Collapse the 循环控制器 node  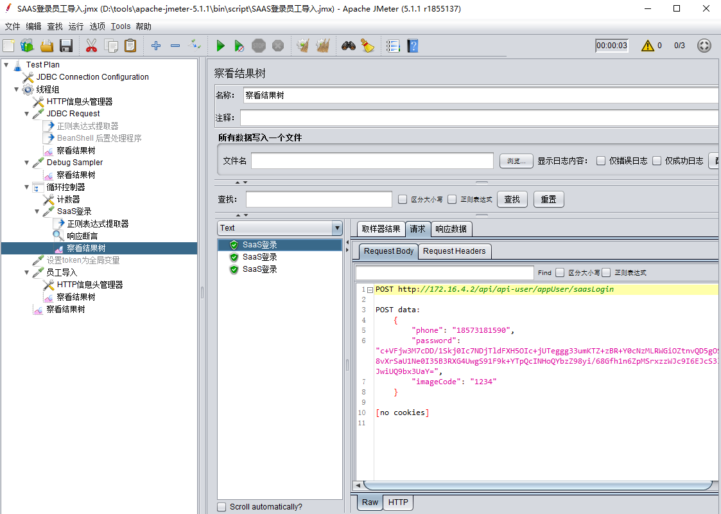[x=27, y=187]
